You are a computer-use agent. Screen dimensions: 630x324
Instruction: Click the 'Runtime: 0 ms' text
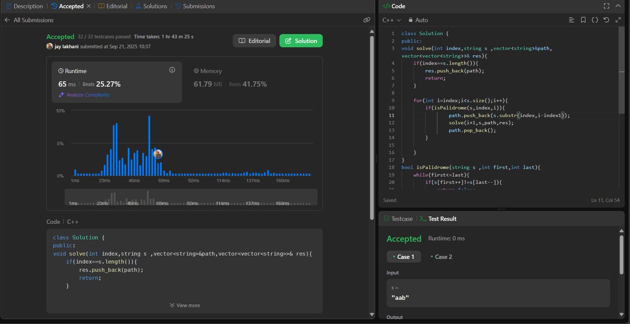(x=446, y=239)
